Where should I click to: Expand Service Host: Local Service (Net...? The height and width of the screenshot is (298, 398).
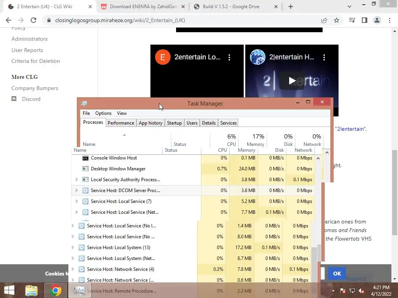[77, 212]
